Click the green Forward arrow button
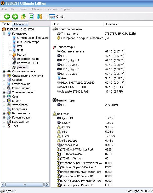This screenshot has height=193, width=153. (x=15, y=17)
